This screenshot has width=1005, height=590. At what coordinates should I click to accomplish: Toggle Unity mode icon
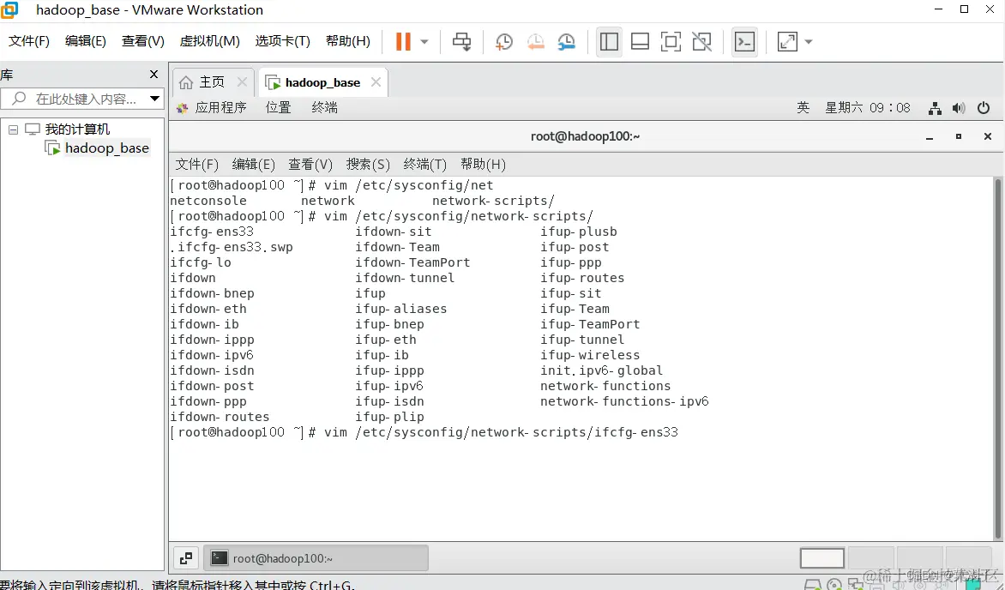tap(701, 42)
